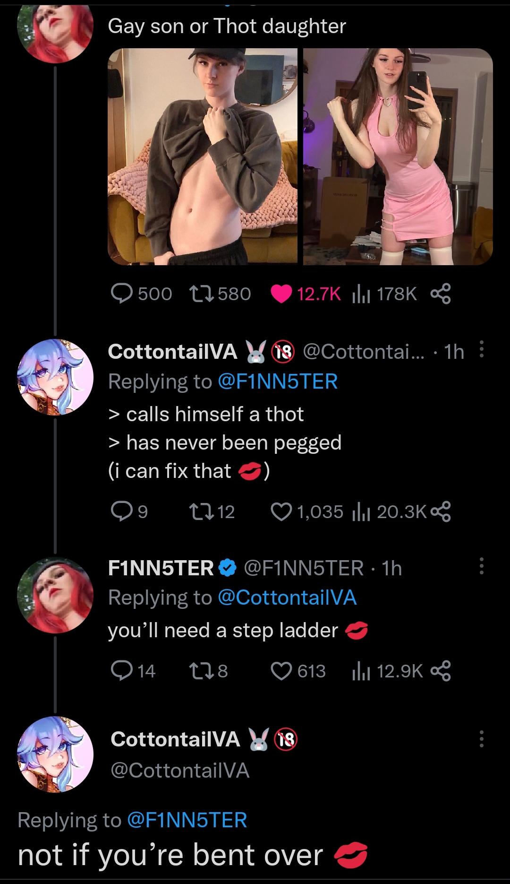Screen dimensions: 510x884
Task: Open the left photo with gray sweater
Action: click(x=203, y=156)
